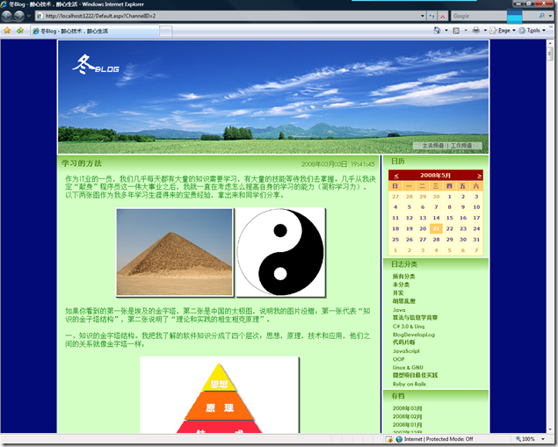Click the browser Forward arrow button
Screen dimensions: 558x447
tap(19, 16)
